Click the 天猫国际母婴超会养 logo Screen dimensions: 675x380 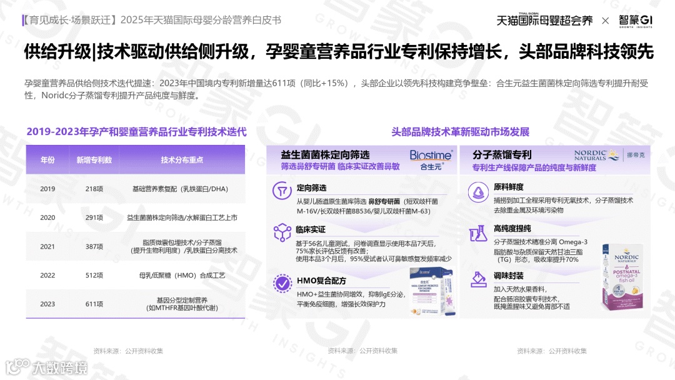point(544,20)
